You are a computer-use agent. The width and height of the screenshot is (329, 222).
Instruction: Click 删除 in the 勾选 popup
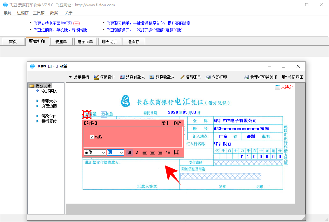[x=177, y=123]
